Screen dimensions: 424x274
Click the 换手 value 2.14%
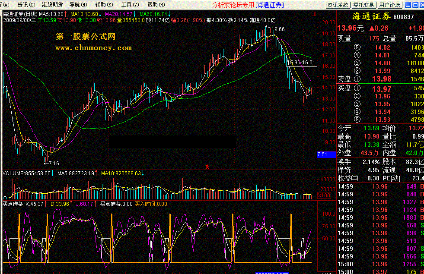tap(371, 162)
